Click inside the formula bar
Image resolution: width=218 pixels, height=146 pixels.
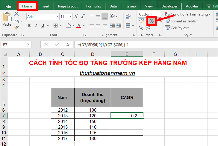coord(146,45)
